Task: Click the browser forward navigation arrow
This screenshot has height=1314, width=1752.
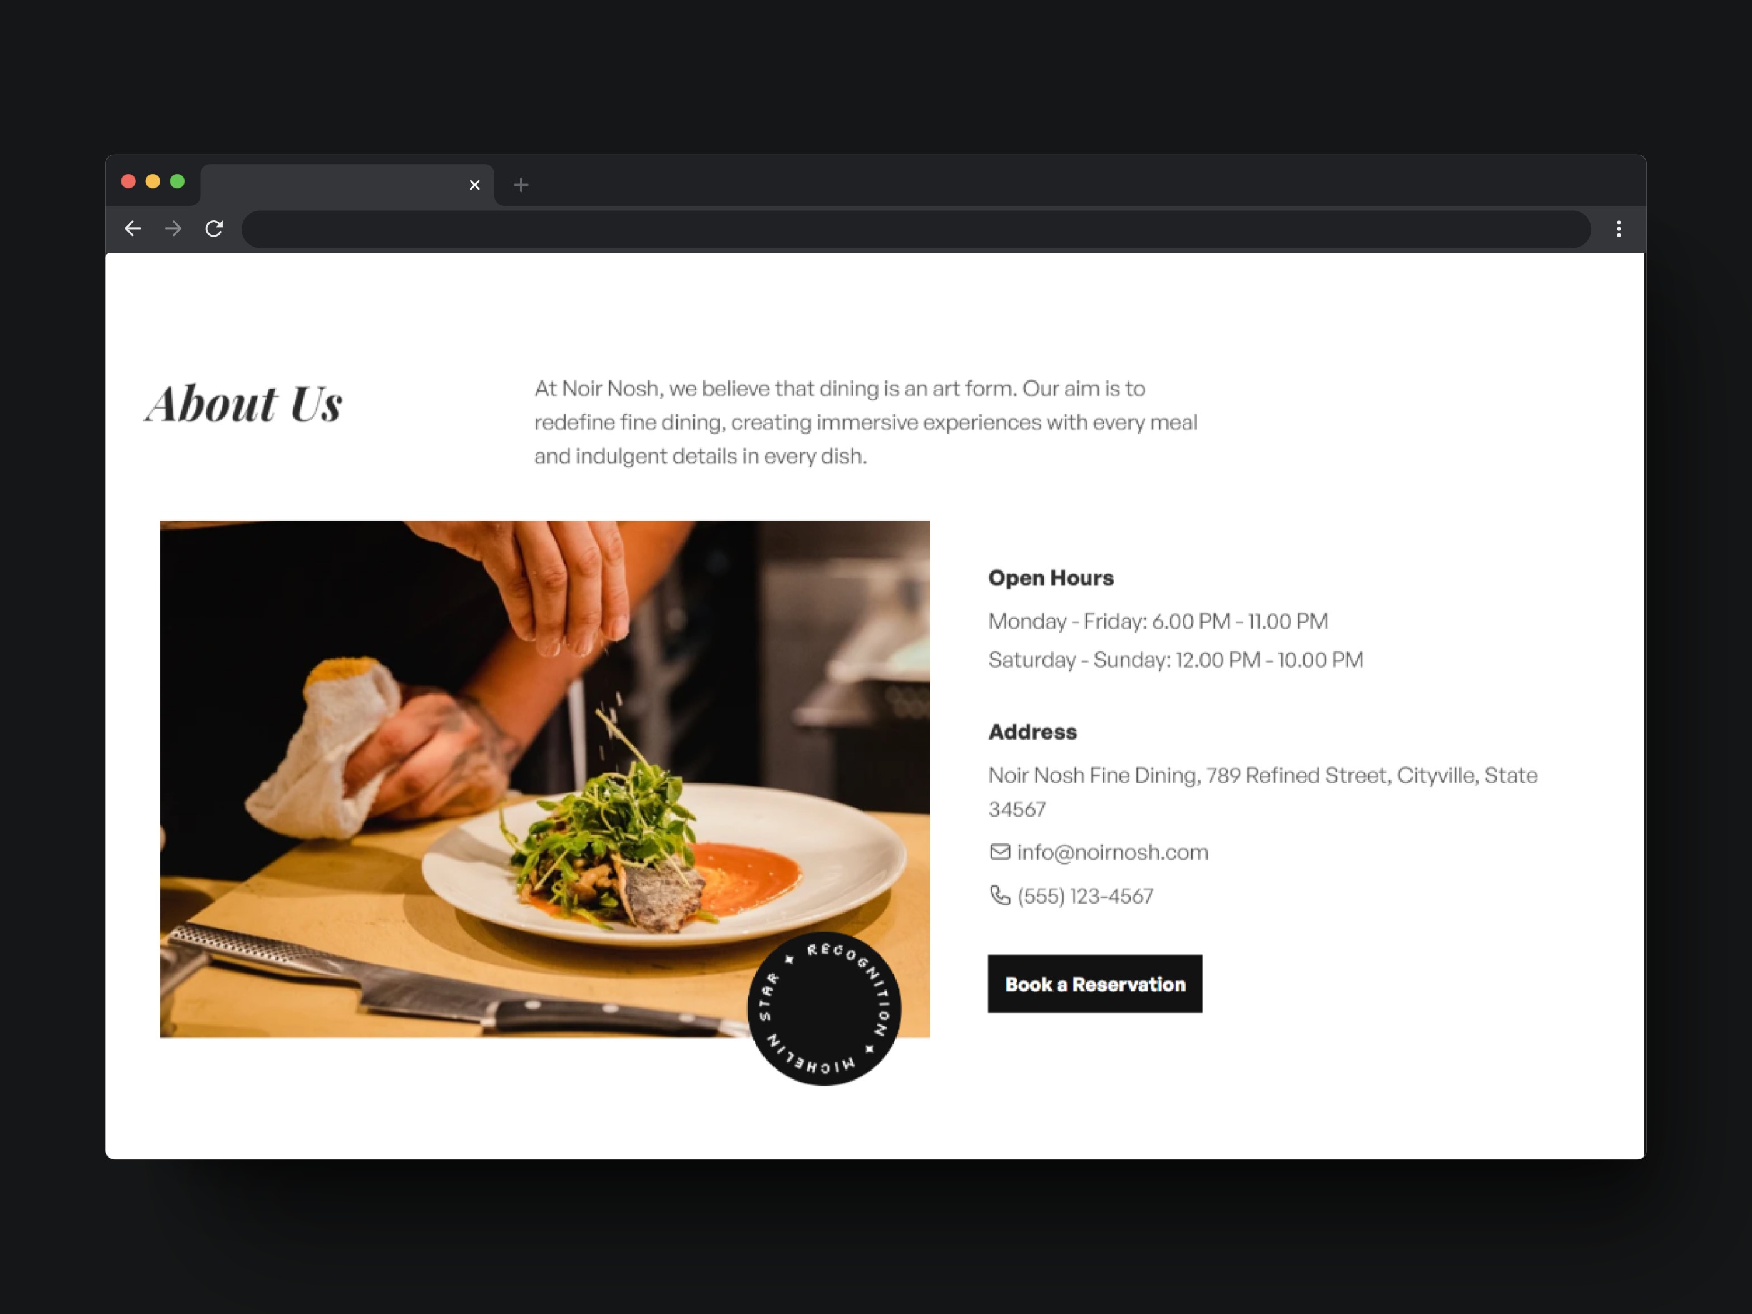Action: tap(173, 228)
